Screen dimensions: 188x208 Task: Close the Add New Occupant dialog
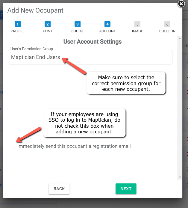click(x=181, y=4)
